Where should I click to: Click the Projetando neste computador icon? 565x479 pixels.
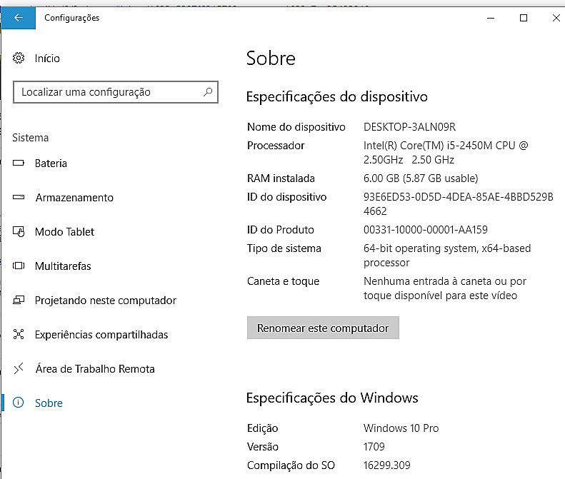(x=19, y=301)
